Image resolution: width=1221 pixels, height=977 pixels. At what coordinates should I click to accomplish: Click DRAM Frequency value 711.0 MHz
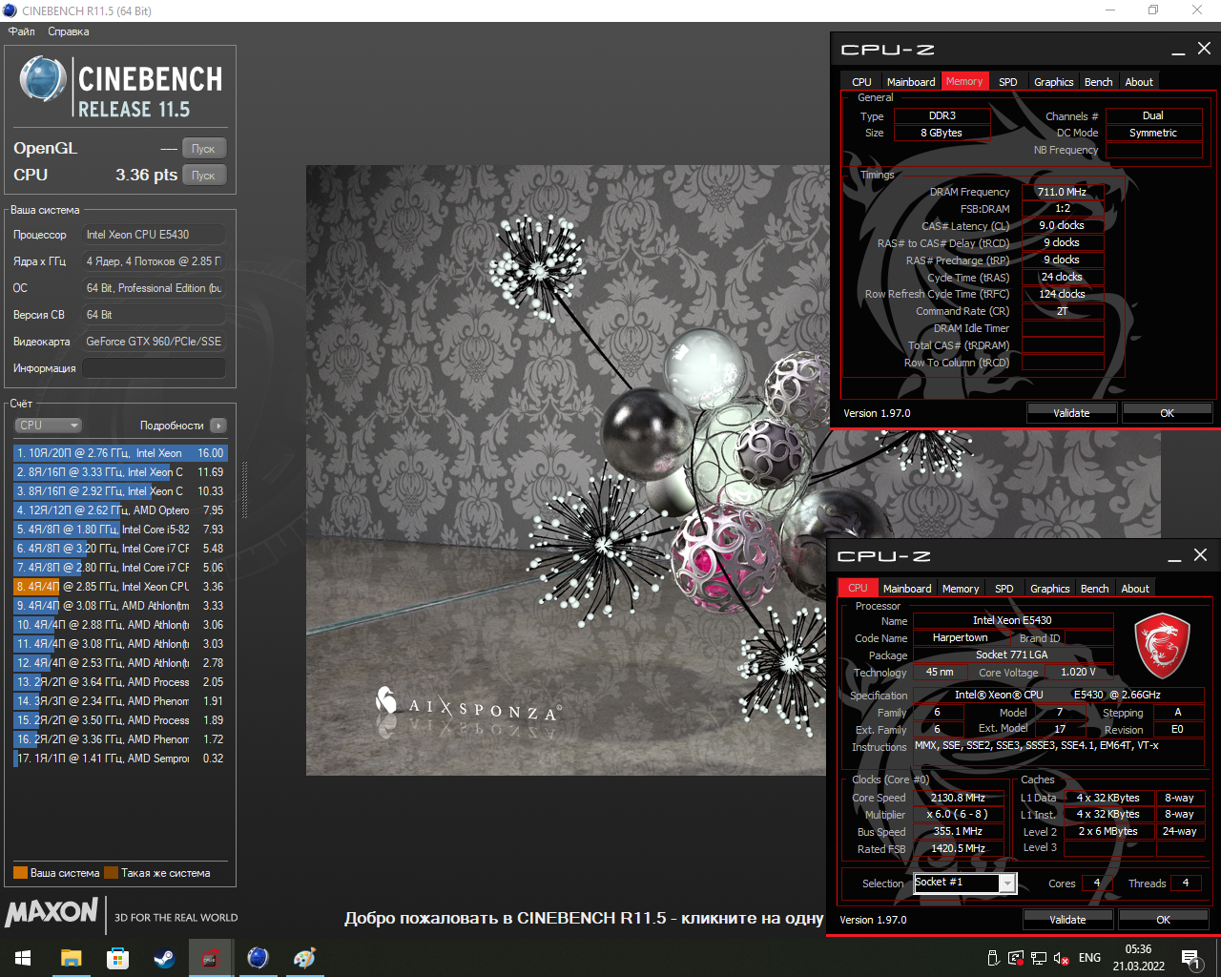point(1063,192)
